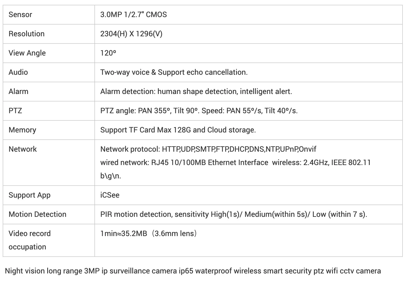Click the Motion Detection label
This screenshot has width=406, height=282.
(37, 214)
